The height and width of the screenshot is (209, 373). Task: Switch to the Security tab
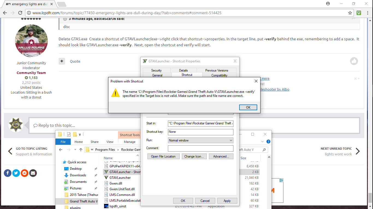(x=156, y=70)
